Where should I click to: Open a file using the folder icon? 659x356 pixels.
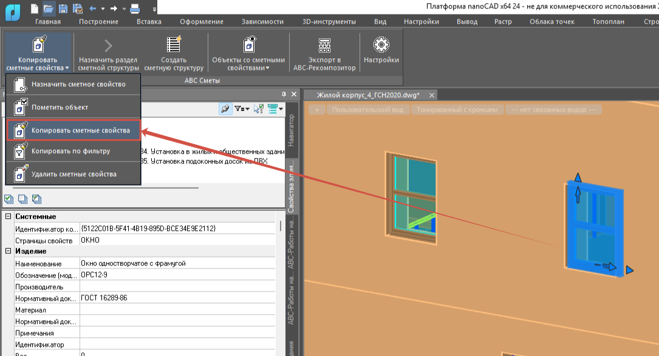49,9
